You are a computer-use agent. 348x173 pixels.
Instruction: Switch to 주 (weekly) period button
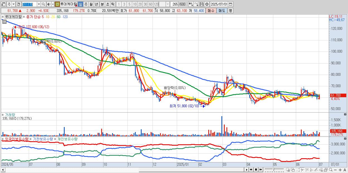(x=86, y=4)
